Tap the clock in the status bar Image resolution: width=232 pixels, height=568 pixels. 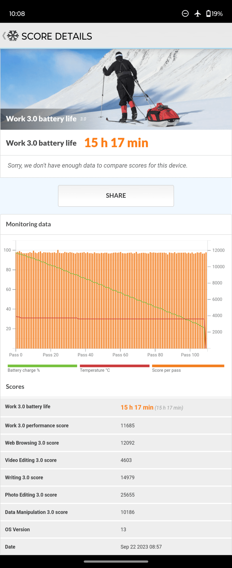pyautogui.click(x=17, y=14)
